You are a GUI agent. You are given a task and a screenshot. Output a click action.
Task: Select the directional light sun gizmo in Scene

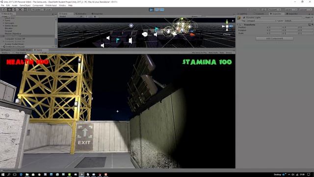coord(131,26)
